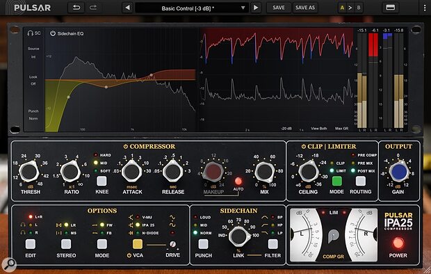Toggle the rack view icon
431x274 pixels.
point(390,8)
